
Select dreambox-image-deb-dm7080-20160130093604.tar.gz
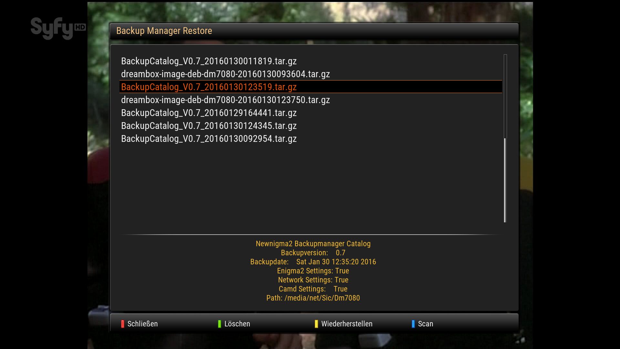tap(311, 74)
